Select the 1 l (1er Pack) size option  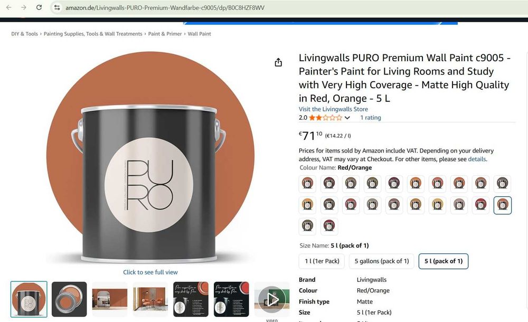pos(322,261)
